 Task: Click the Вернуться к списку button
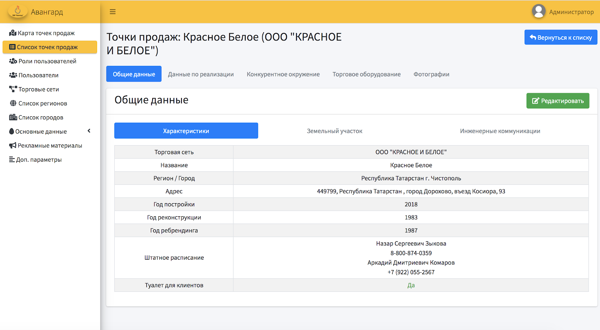(x=561, y=37)
